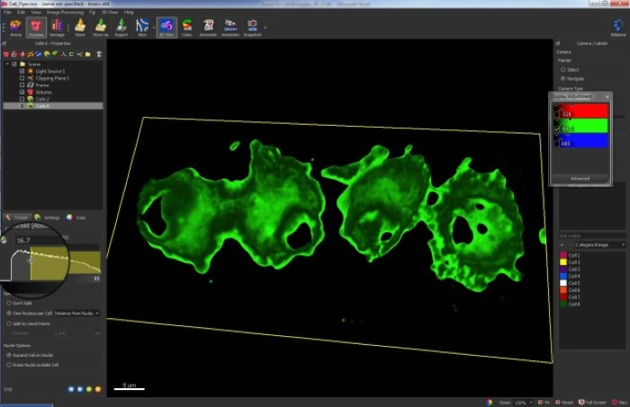Switch to Surpass view

coord(37,27)
